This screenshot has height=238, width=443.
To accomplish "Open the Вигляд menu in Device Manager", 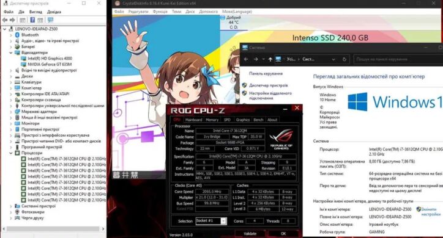I will click(x=35, y=12).
